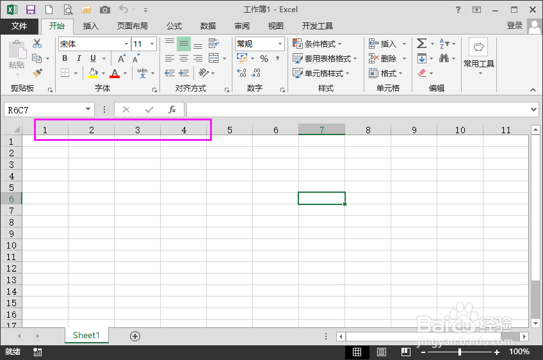
Task: Open Print Preview from quick access toolbar
Action: [x=68, y=10]
